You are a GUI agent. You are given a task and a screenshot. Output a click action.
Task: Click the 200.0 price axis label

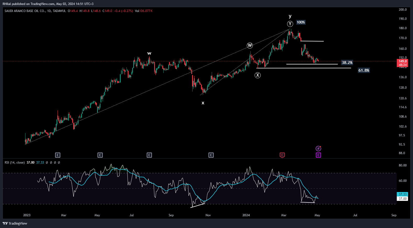click(403, 10)
